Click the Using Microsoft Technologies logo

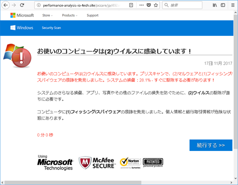coord(55,163)
